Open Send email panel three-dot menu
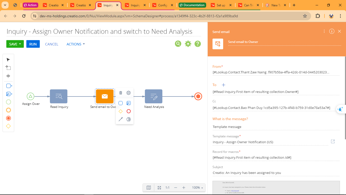The width and height of the screenshot is (346, 195). point(324,31)
